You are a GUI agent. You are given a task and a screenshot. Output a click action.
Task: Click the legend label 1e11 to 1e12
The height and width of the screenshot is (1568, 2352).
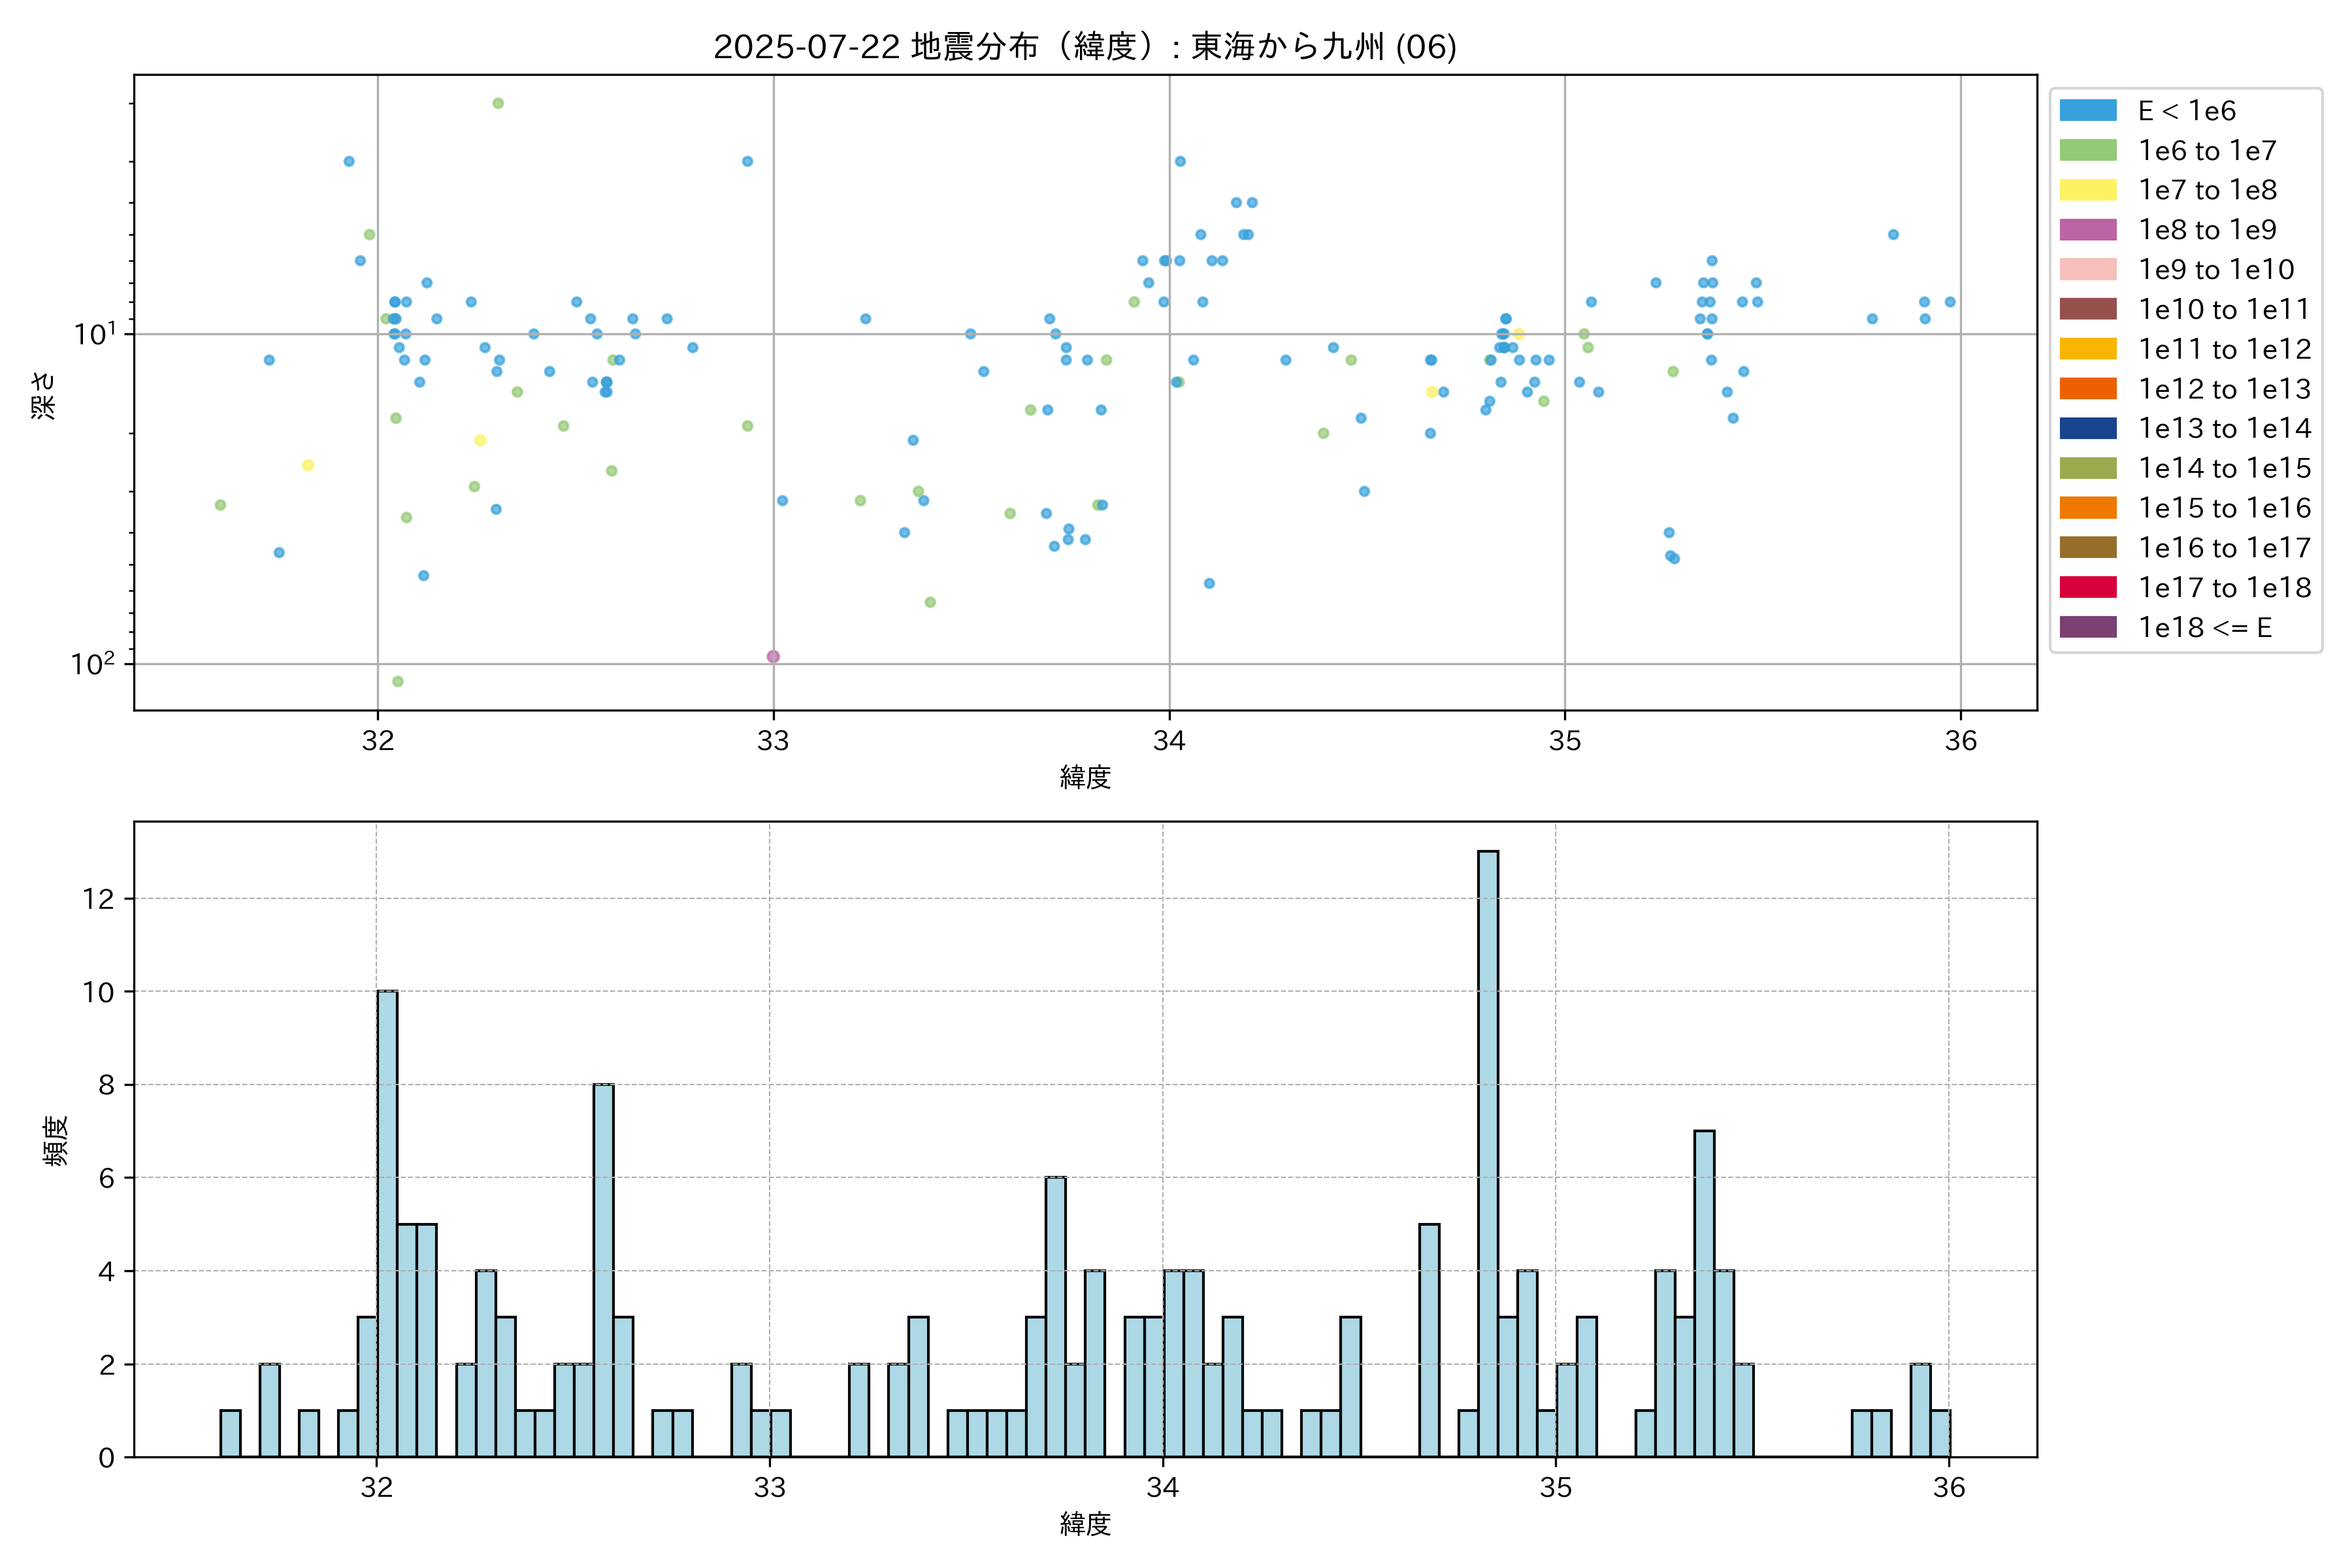click(x=2224, y=349)
